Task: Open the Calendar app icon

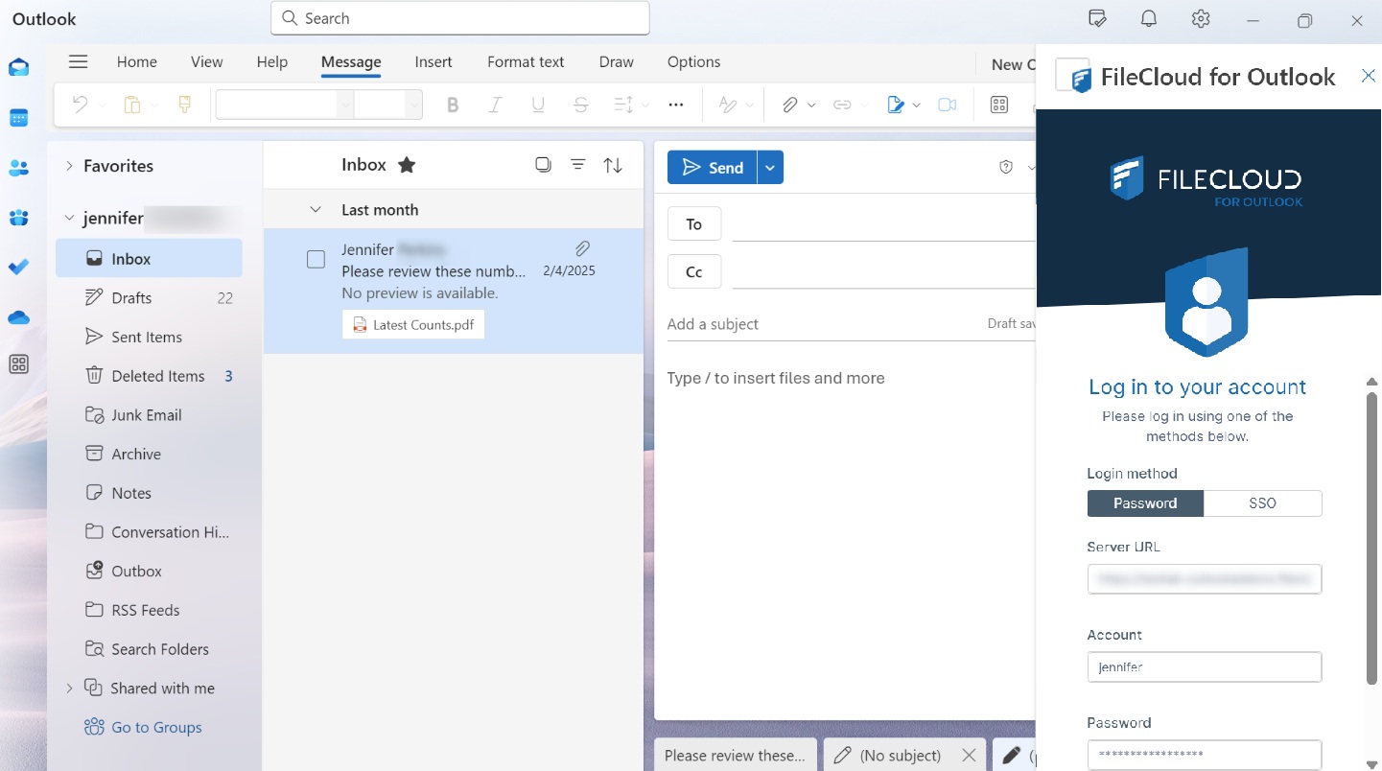Action: pos(18,118)
